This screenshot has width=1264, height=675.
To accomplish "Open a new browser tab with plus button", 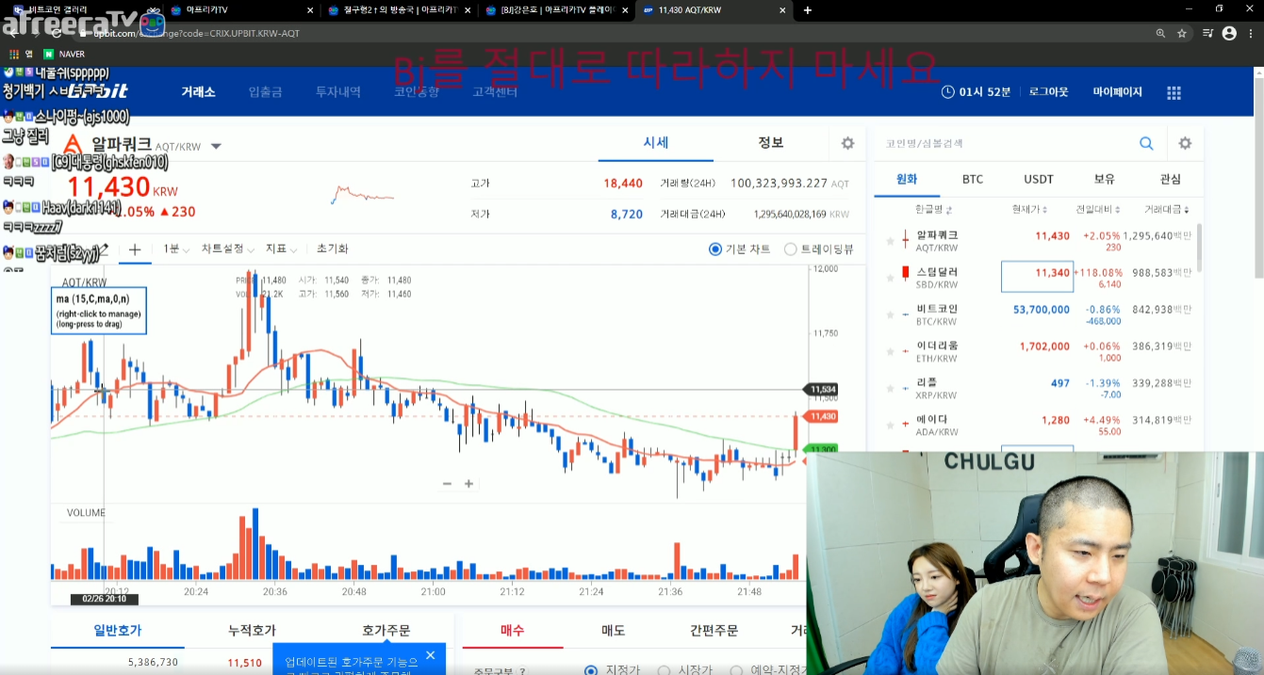I will coord(807,9).
